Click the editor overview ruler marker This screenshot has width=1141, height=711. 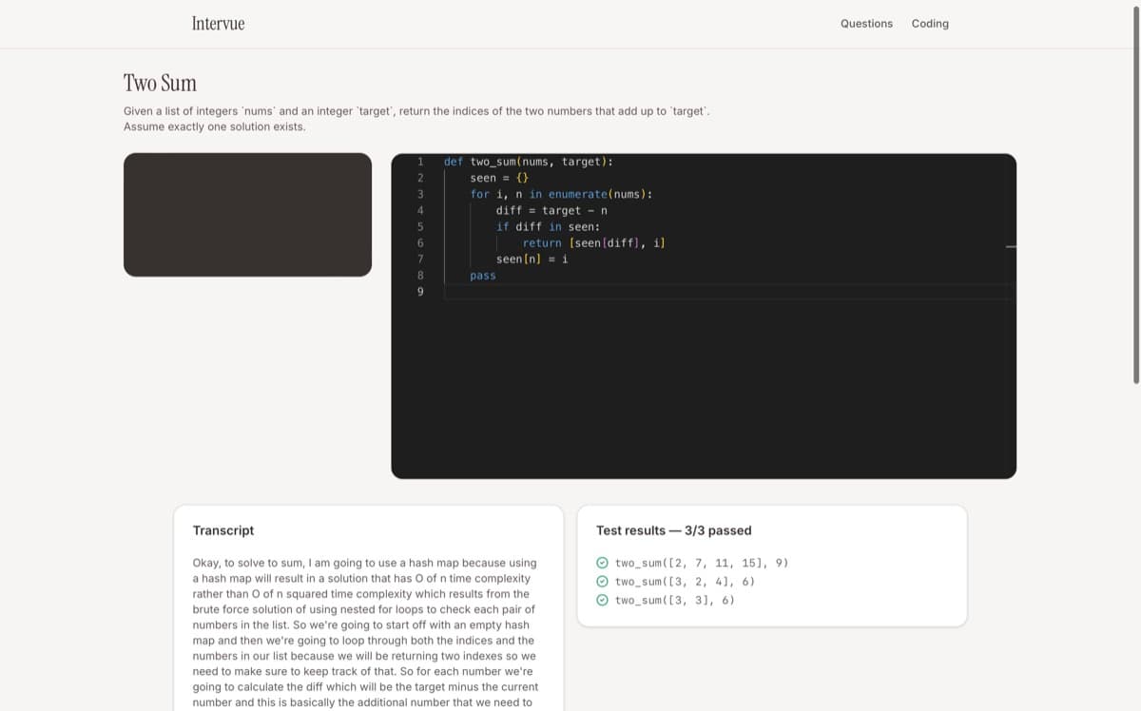pyautogui.click(x=1011, y=248)
